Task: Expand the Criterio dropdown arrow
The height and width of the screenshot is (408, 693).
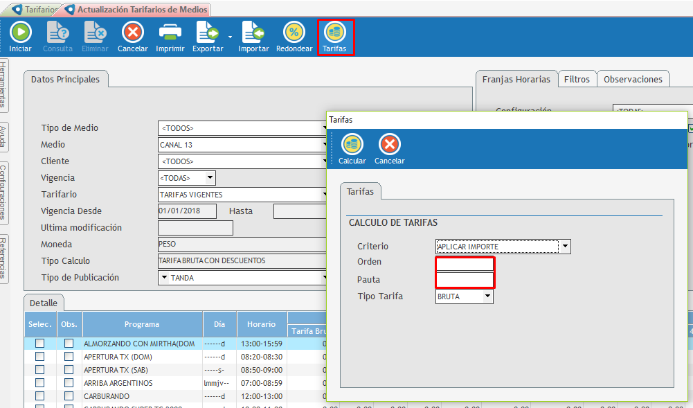Action: pos(566,247)
